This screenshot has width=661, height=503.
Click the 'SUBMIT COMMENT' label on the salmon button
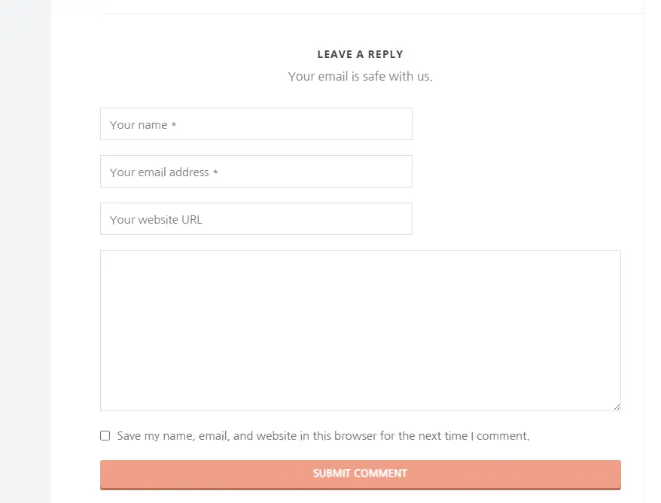click(360, 474)
